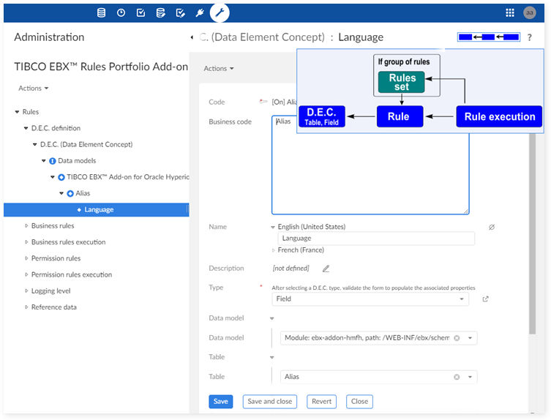This screenshot has height=420, width=551.
Task: Open the checkbox task icon in top bar
Action: click(140, 13)
